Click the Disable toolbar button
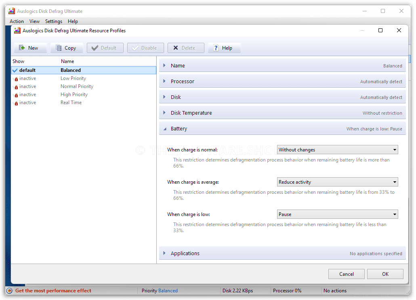416x300 pixels. pos(145,48)
